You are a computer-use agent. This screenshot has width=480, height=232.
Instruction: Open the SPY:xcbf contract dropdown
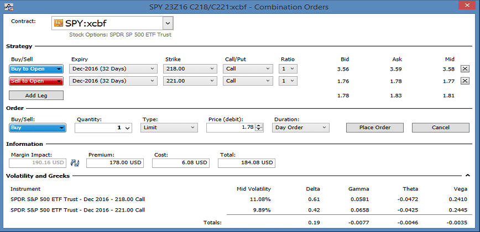[168, 23]
